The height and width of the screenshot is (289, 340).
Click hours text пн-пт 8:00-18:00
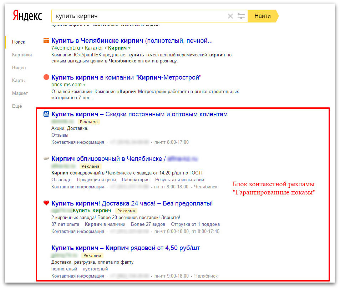click(171, 187)
